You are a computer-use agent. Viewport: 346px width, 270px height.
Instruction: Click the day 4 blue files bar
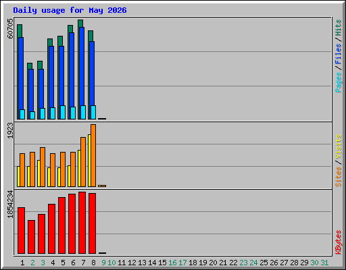coord(51,82)
